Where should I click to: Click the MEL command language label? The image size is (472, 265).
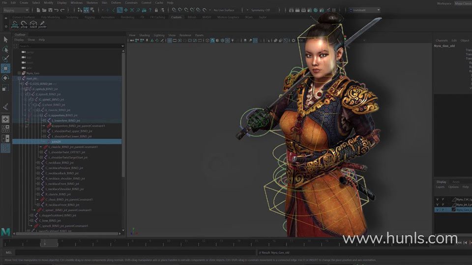click(x=9, y=253)
